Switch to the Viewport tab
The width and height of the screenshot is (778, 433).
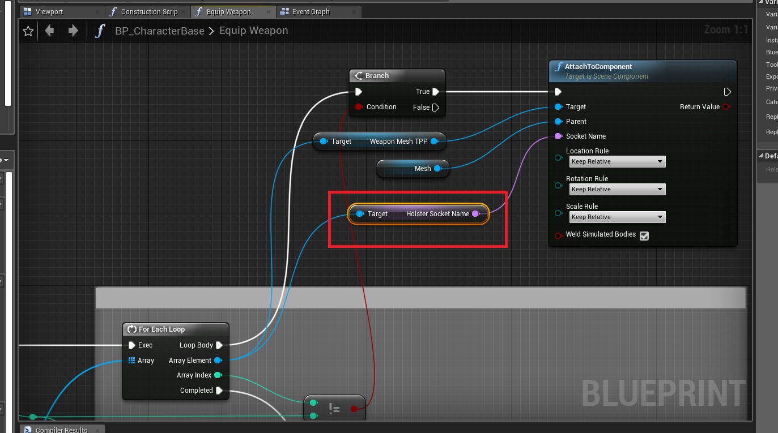pyautogui.click(x=49, y=12)
